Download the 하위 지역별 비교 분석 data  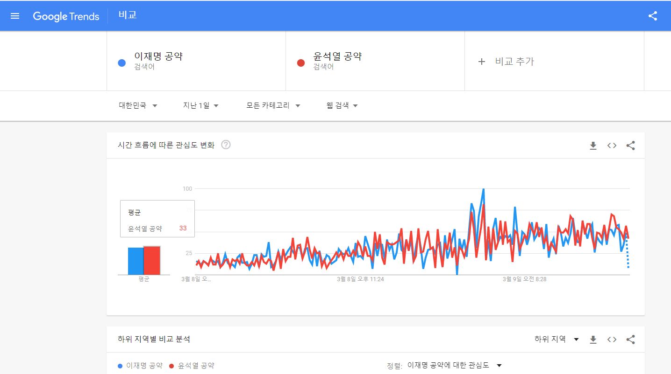593,339
